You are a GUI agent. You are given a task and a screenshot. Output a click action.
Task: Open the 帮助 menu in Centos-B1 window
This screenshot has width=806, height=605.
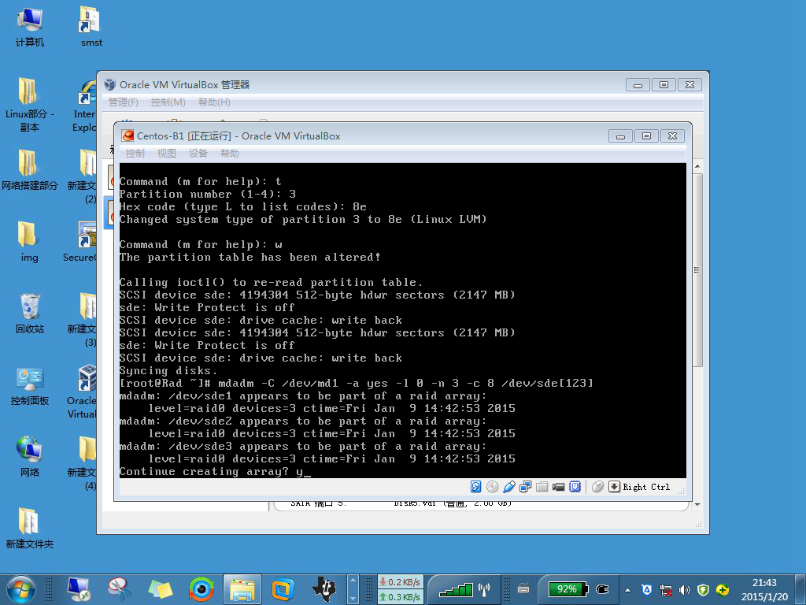point(229,154)
